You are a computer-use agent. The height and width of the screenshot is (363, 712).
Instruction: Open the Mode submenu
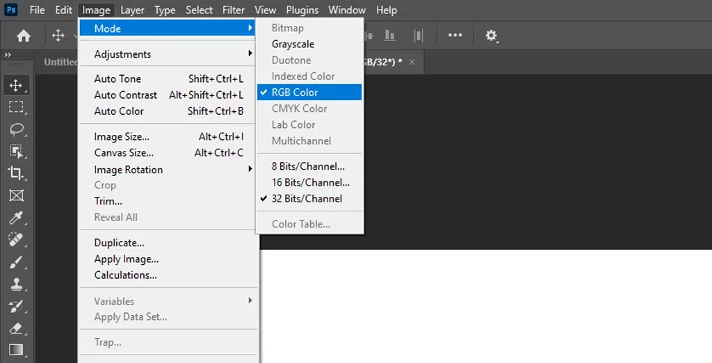tap(167, 29)
